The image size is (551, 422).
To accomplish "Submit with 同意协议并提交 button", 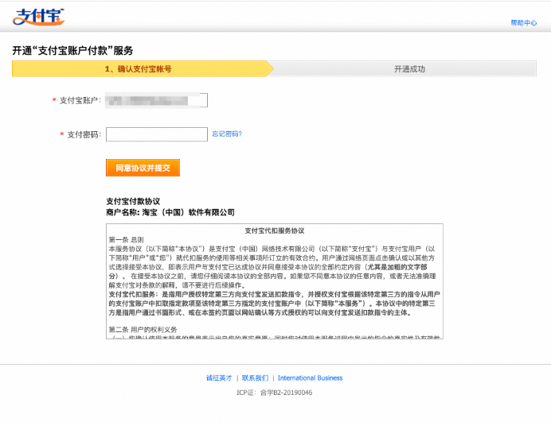I will pyautogui.click(x=143, y=168).
